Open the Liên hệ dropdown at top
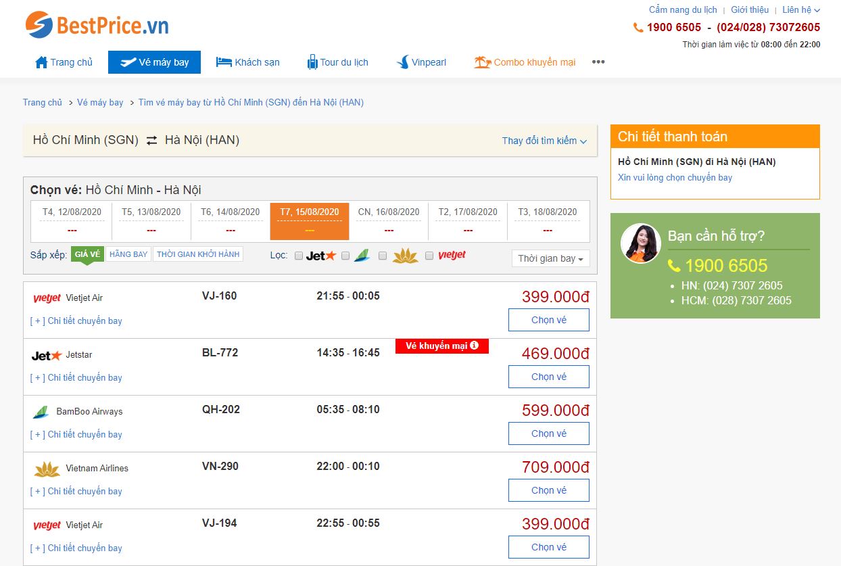The image size is (841, 566). (x=801, y=10)
